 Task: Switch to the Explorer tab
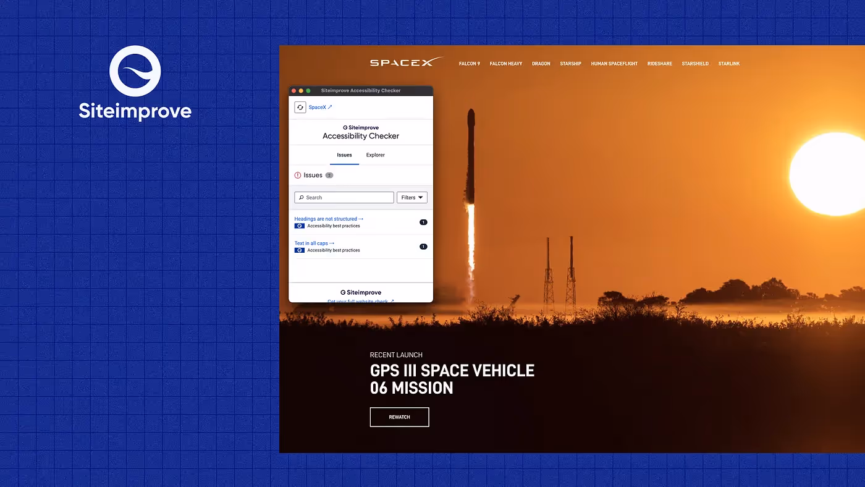375,155
